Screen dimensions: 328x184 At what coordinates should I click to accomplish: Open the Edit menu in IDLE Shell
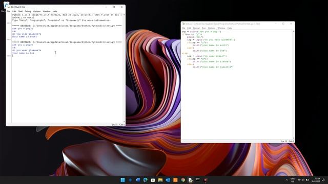[x=14, y=11]
